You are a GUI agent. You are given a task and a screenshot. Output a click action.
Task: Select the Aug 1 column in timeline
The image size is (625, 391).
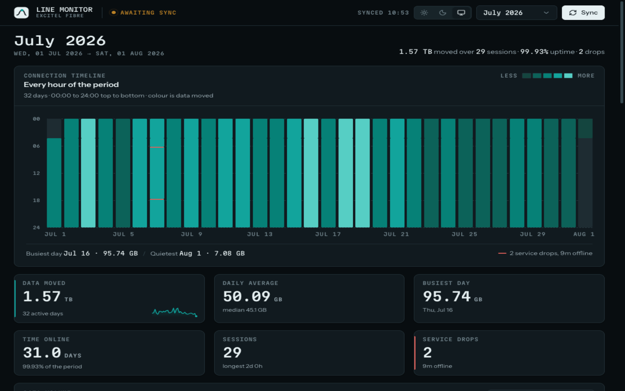[x=585, y=173]
